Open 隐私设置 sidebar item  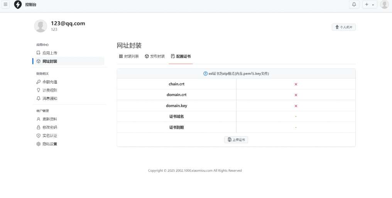click(x=49, y=144)
